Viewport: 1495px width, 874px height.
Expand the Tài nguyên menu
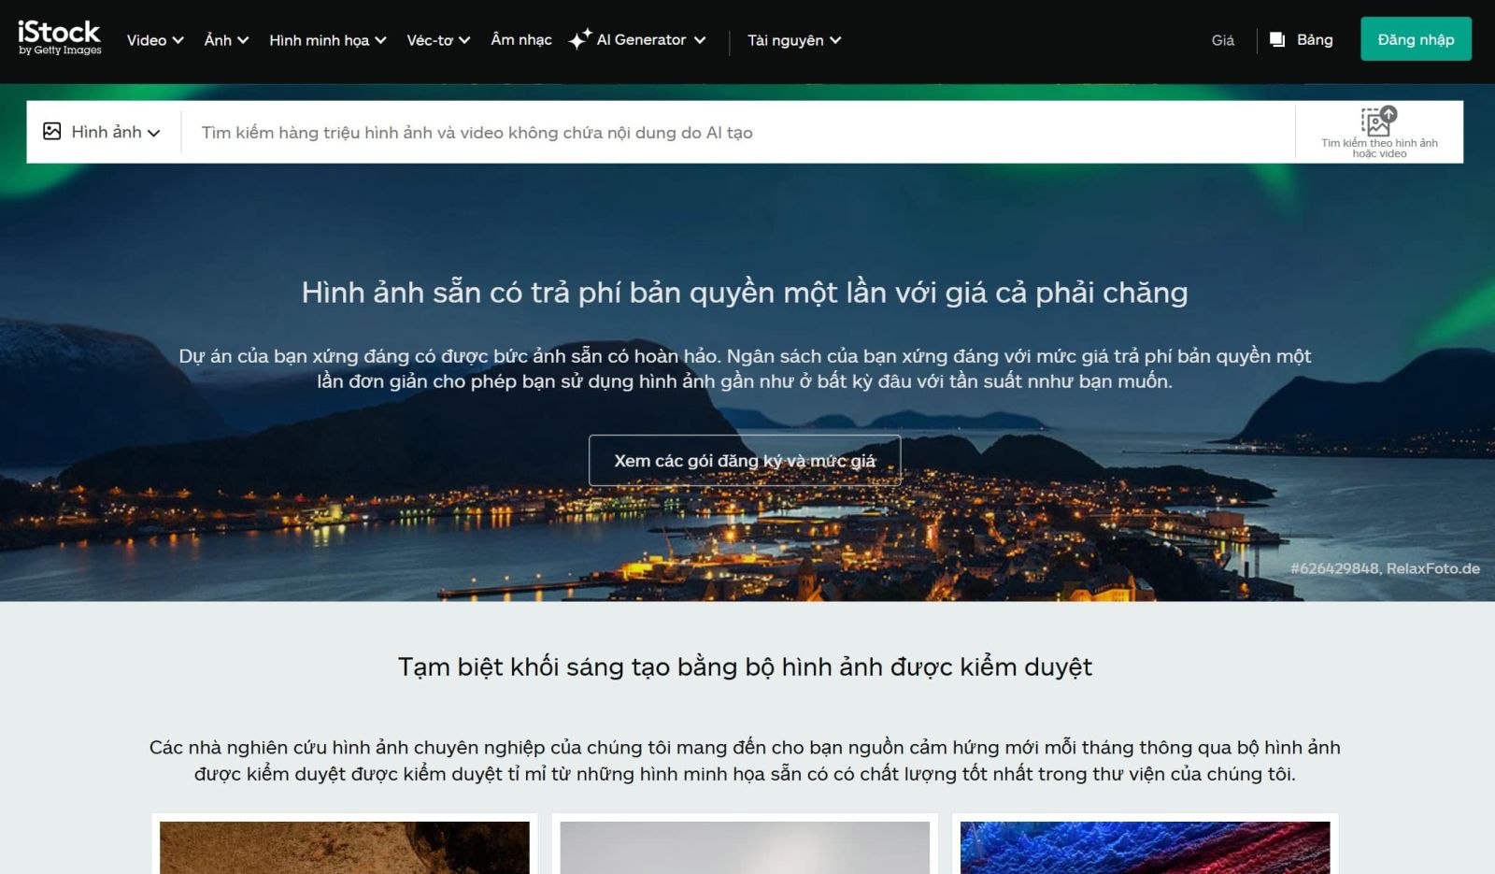tap(794, 40)
